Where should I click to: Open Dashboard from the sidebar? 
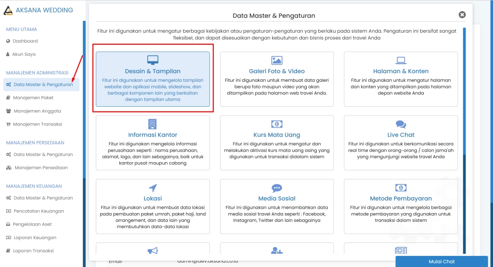tap(25, 41)
